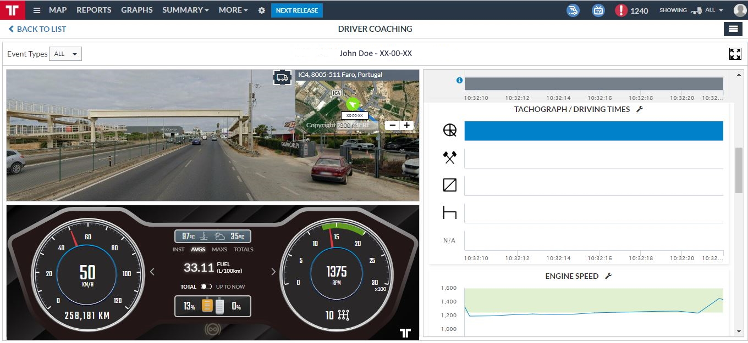Go to the REPORTS menu

94,10
